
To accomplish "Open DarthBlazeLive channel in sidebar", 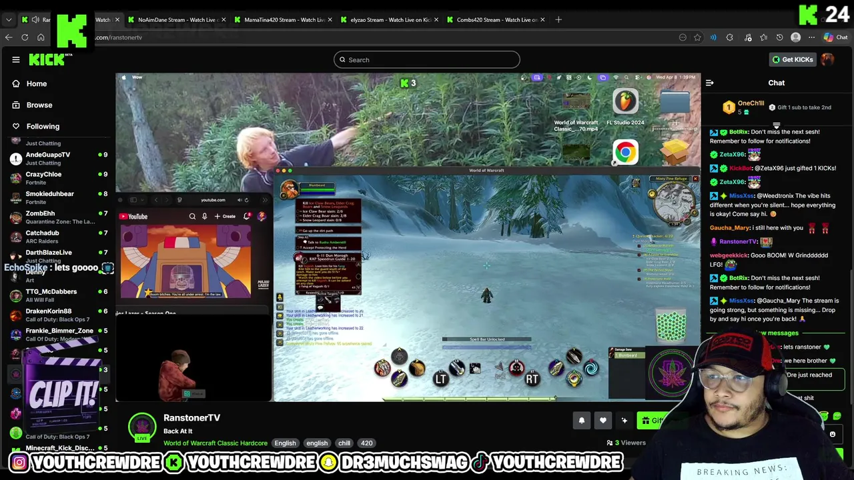I will [60, 256].
